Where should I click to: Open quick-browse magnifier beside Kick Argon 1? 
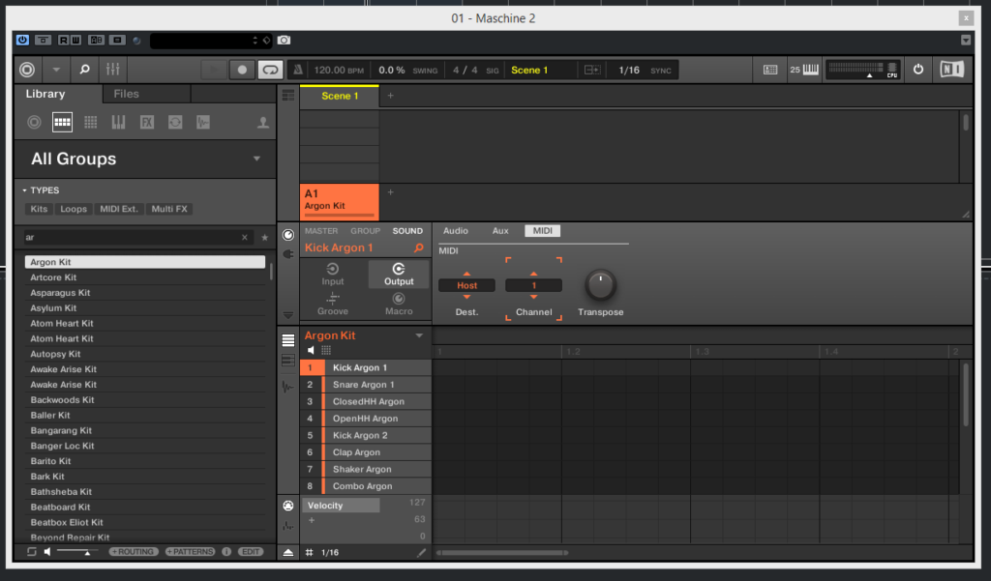[418, 248]
